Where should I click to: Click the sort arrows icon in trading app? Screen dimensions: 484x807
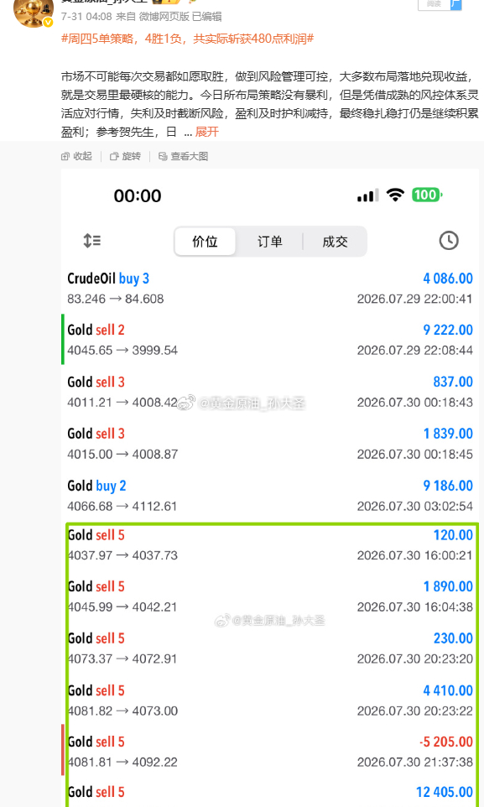92,241
